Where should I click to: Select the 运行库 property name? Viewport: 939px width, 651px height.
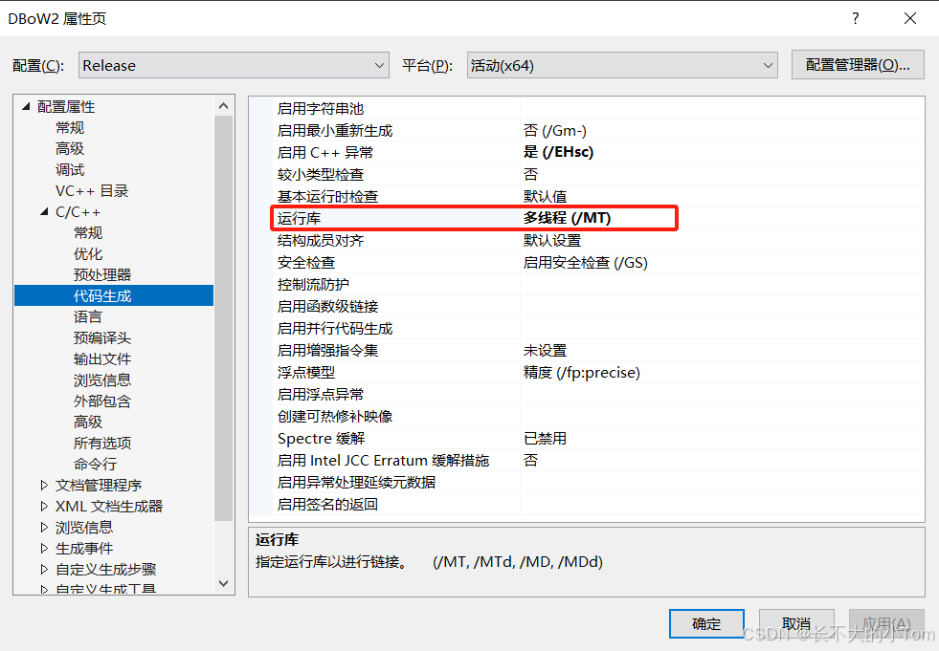pyautogui.click(x=299, y=218)
